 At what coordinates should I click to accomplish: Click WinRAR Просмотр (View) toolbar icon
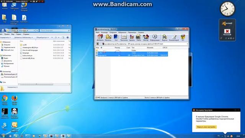click(124, 38)
